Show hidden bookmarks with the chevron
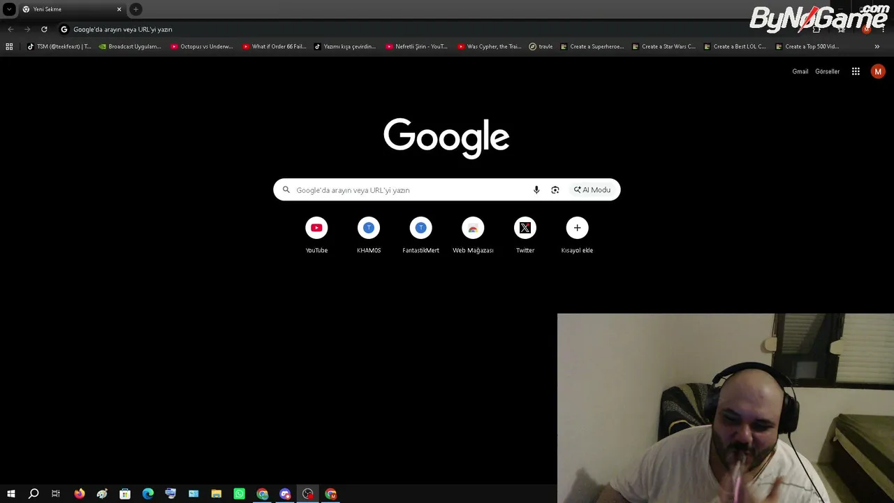The width and height of the screenshot is (894, 503). pos(877,47)
